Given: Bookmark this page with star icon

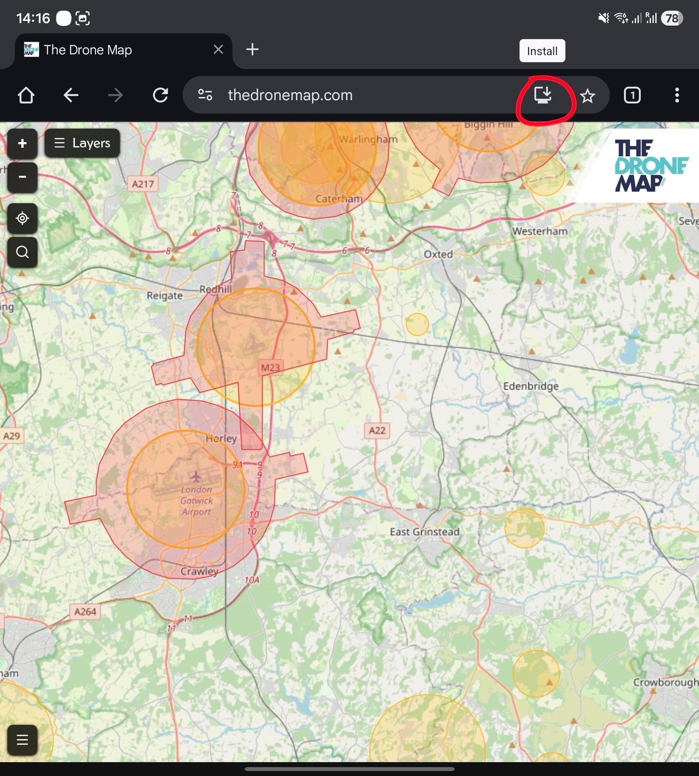Looking at the screenshot, I should pos(587,96).
